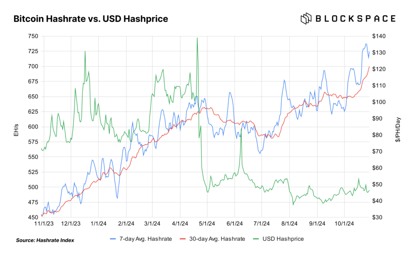Click the red 30-day hashrate legend swatch

pyautogui.click(x=183, y=239)
